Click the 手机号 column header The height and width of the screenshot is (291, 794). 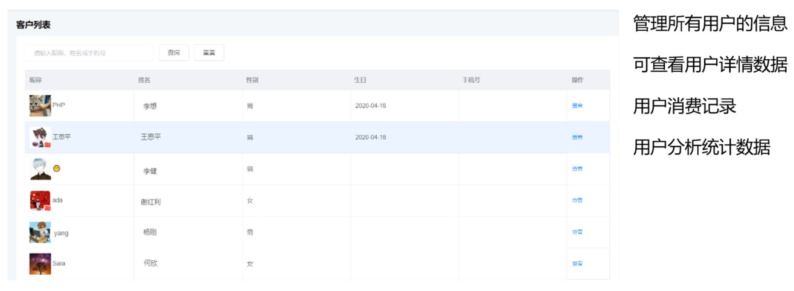click(x=471, y=80)
